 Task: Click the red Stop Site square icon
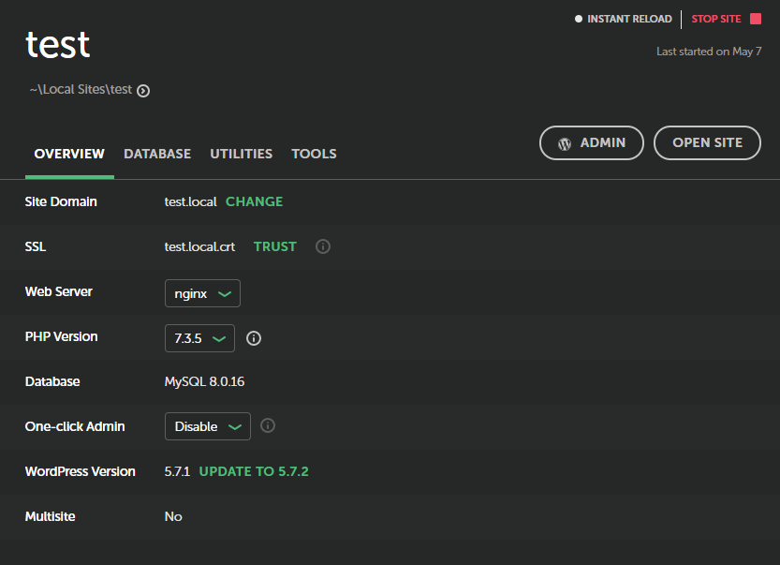756,19
